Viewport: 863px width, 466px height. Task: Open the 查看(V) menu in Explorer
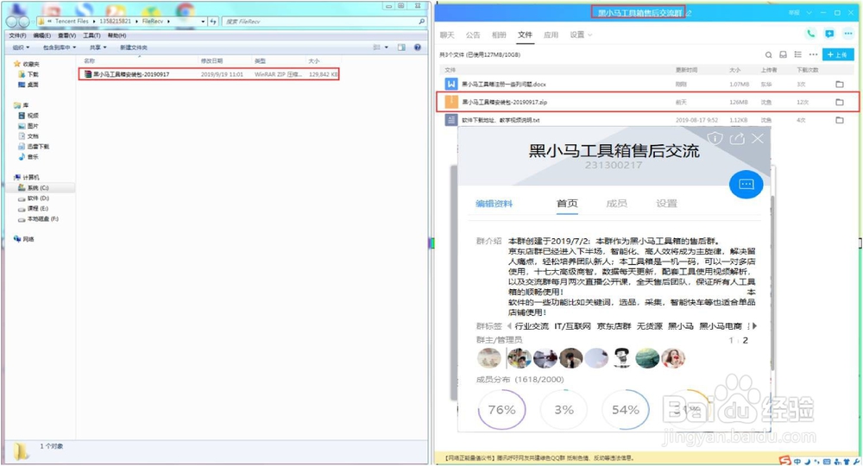66,35
